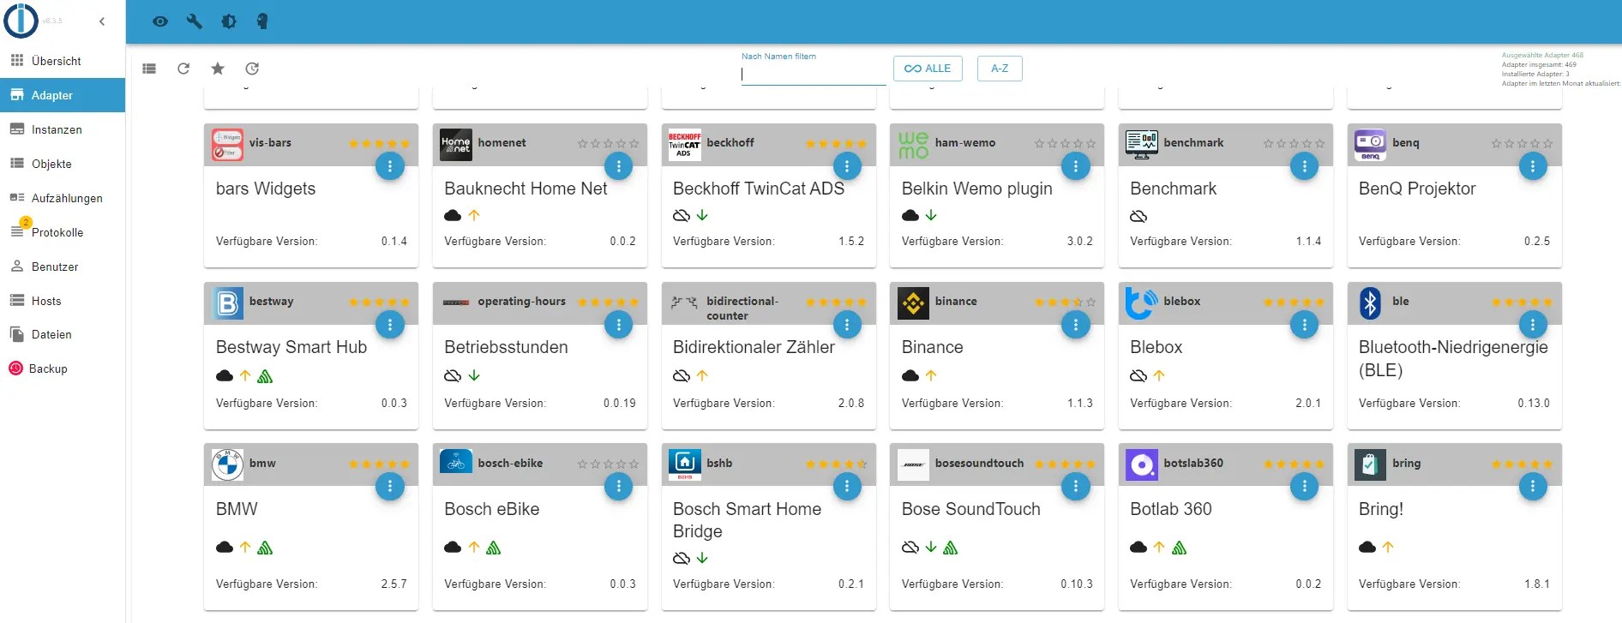Image resolution: width=1622 pixels, height=623 pixels.
Task: Open the beckhoff adapter three-dot menu
Action: [x=847, y=166]
